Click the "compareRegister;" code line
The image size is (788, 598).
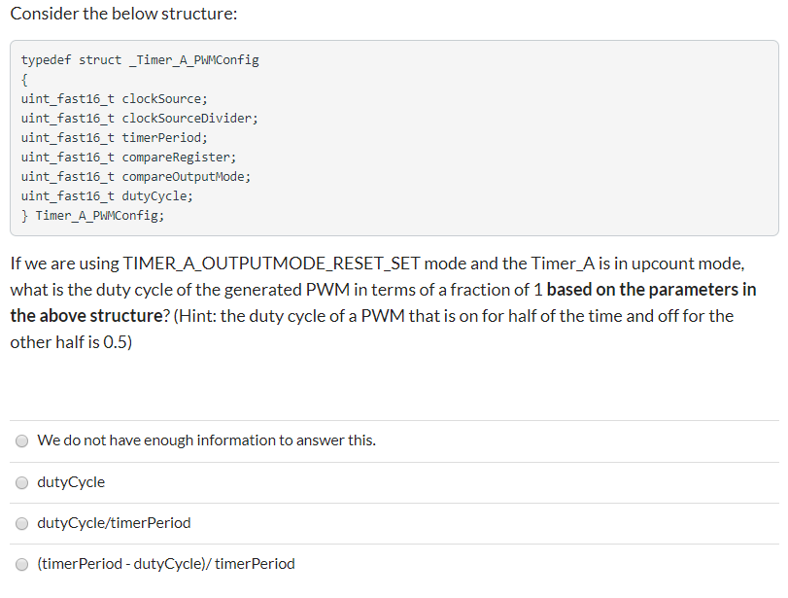[x=128, y=157]
